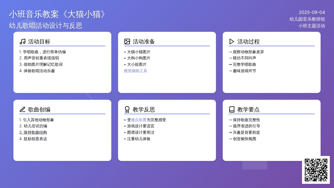The width and height of the screenshot is (334, 188).
Task: Click the bullet 注重幼儿体验
Action: pos(137,139)
